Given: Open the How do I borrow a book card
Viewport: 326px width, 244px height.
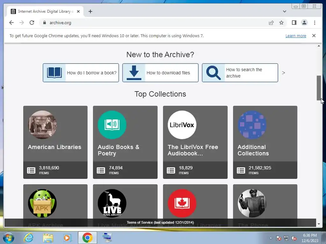Looking at the screenshot, I should click(x=81, y=73).
